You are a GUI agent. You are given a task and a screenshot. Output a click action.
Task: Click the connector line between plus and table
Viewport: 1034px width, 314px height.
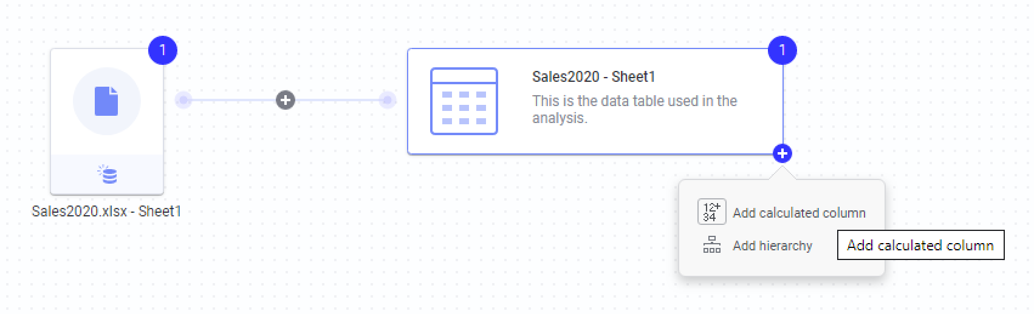tap(337, 100)
